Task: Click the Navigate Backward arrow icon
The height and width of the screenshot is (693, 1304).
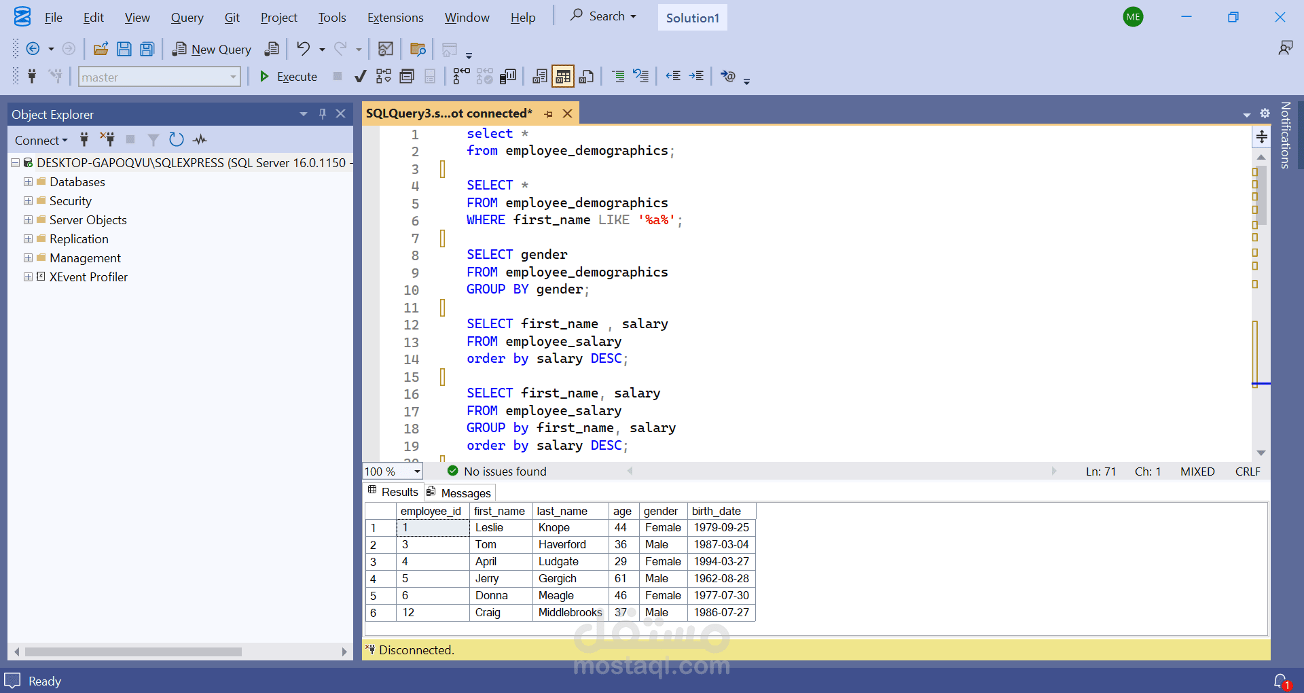Action: point(33,49)
